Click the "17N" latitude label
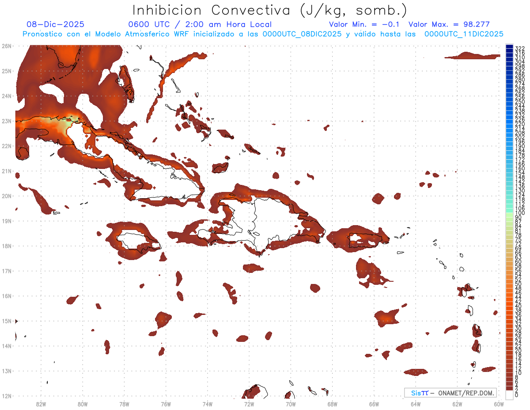530x410 pixels. click(7, 271)
